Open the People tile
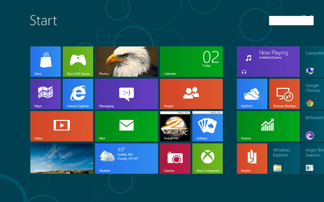 [191, 94]
